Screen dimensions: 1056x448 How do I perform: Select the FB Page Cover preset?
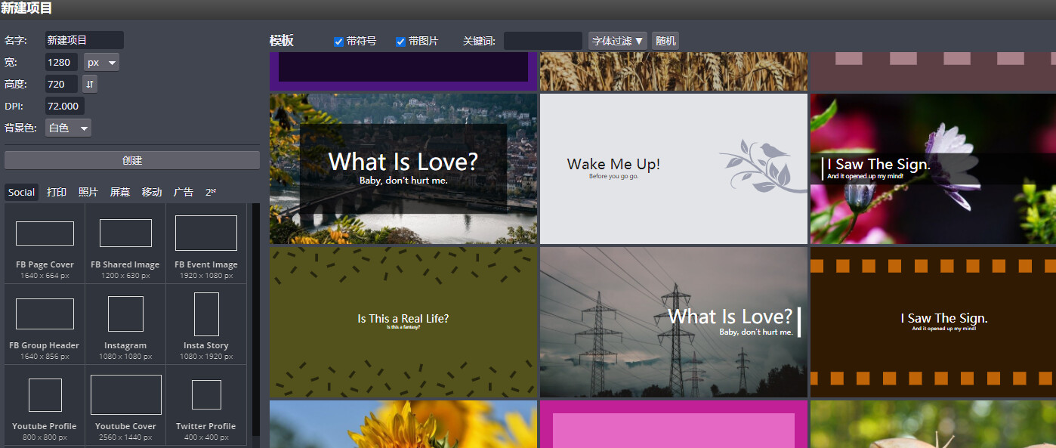(45, 244)
